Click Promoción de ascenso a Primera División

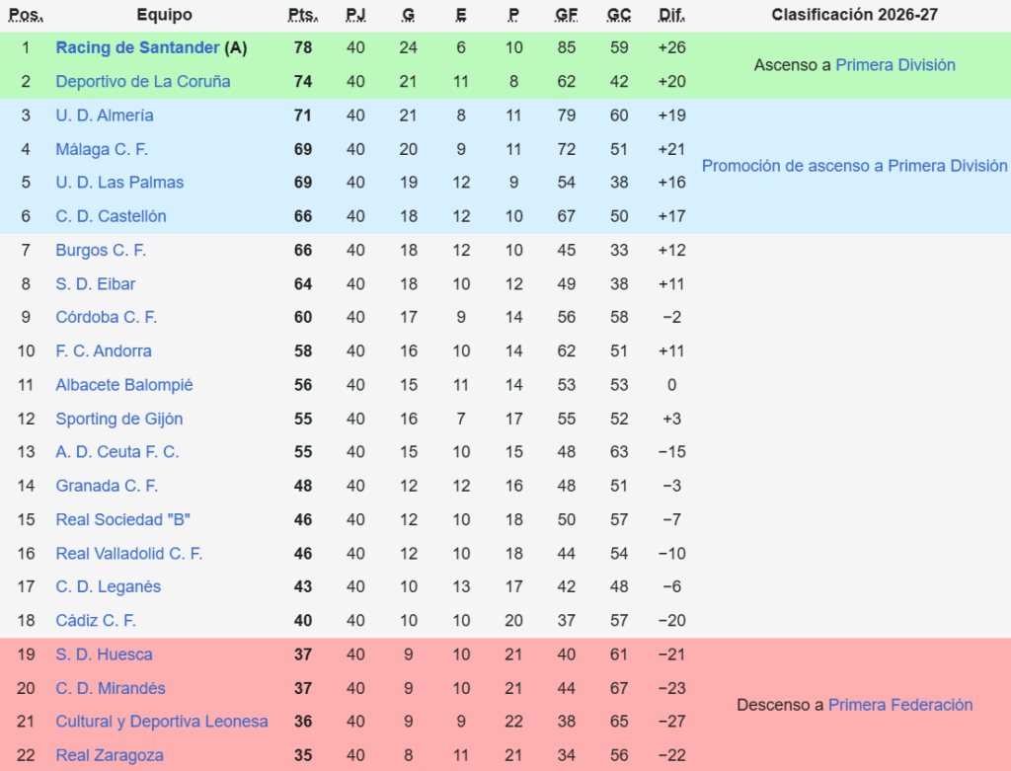click(854, 166)
